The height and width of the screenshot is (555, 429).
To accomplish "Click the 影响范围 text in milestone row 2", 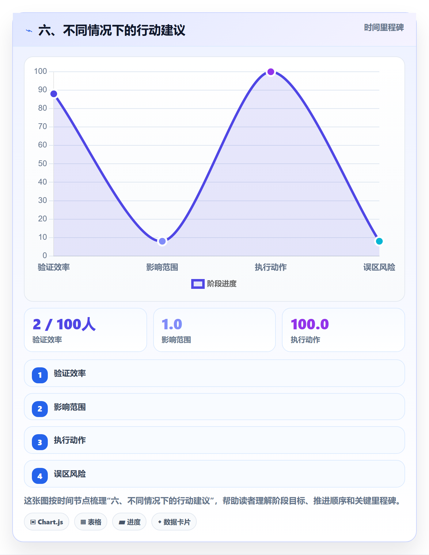I will click(x=70, y=407).
